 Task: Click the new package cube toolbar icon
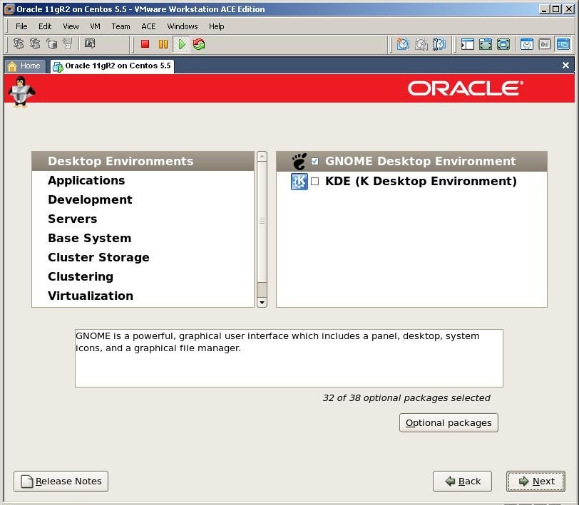point(51,44)
